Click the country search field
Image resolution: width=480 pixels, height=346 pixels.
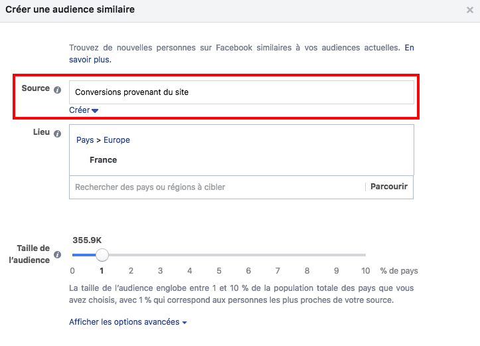pos(216,187)
